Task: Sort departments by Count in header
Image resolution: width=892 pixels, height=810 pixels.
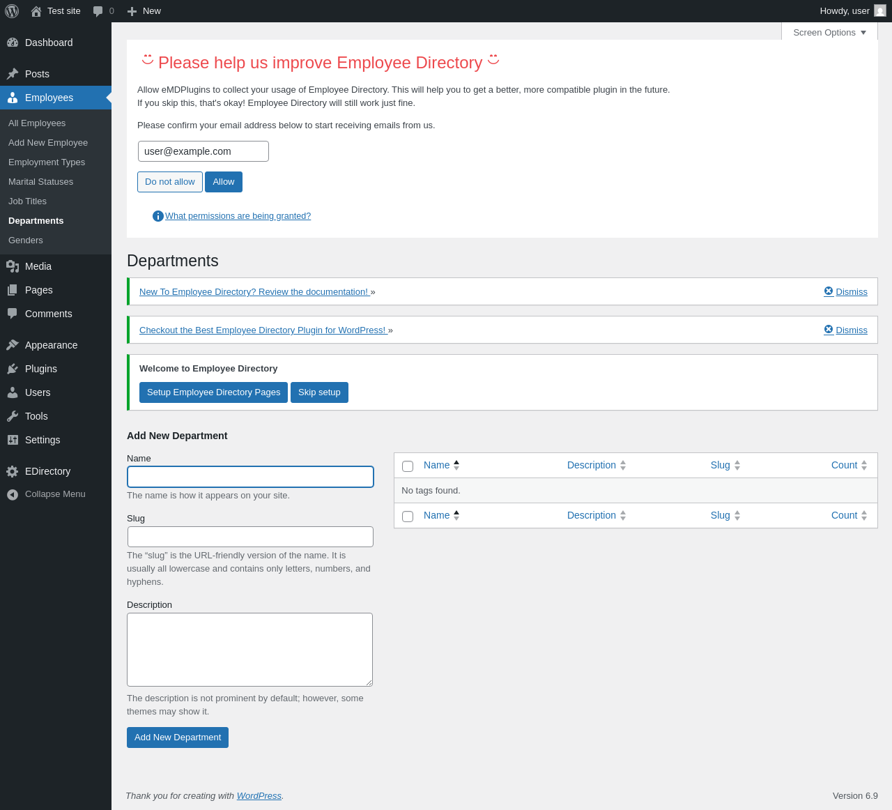Action: click(x=849, y=465)
